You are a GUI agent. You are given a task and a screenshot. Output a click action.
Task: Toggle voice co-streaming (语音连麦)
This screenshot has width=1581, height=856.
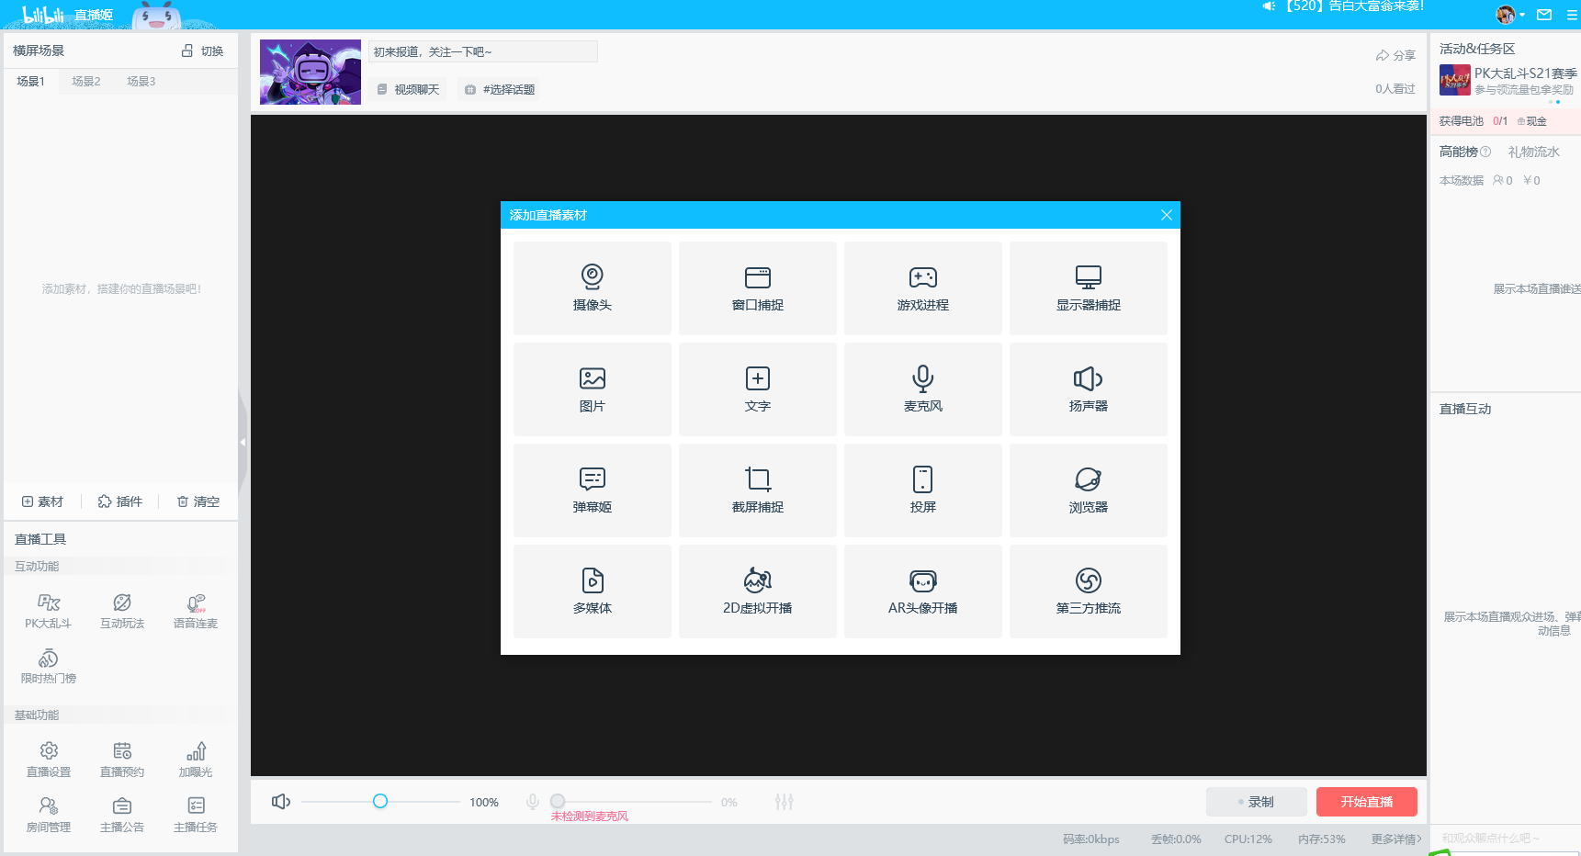point(196,611)
